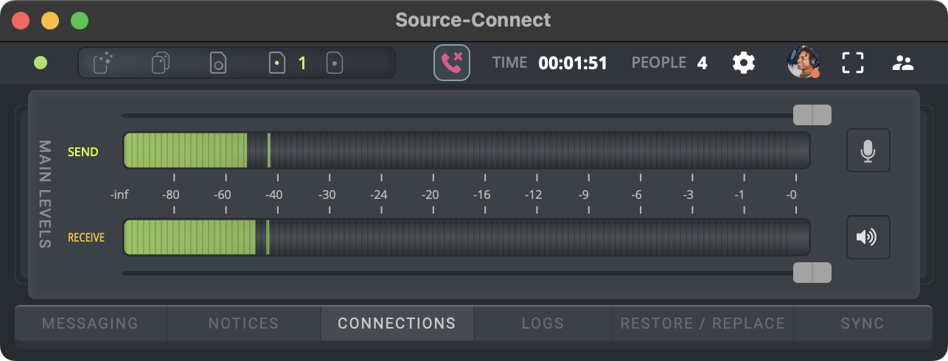Image resolution: width=948 pixels, height=361 pixels.
Task: Click the file icon left of number 1
Action: (276, 63)
